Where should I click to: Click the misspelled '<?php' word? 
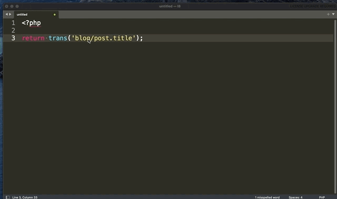point(32,23)
